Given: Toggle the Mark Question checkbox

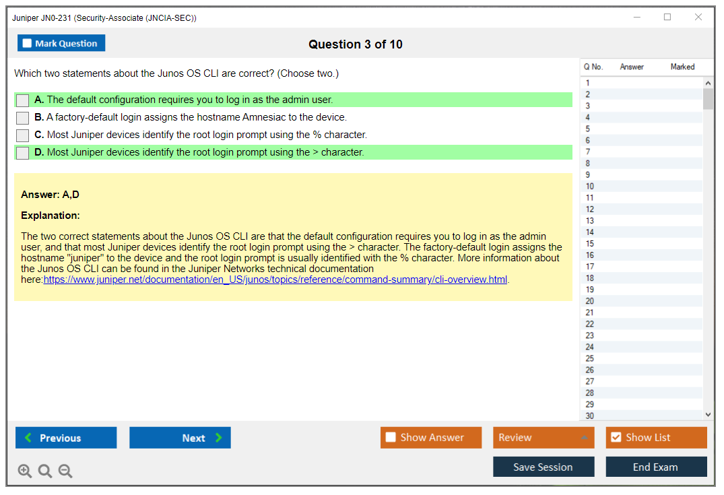Looking at the screenshot, I should tap(28, 44).
